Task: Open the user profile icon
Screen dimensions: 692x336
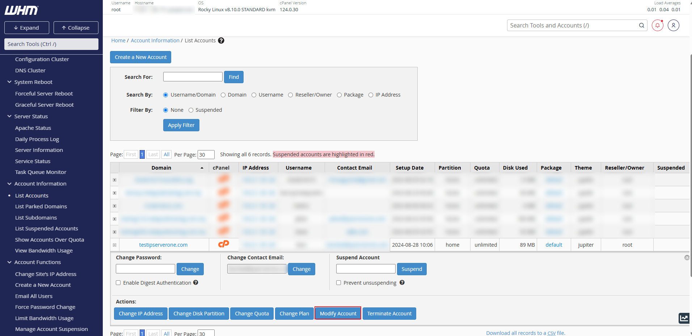Action: pos(674,25)
